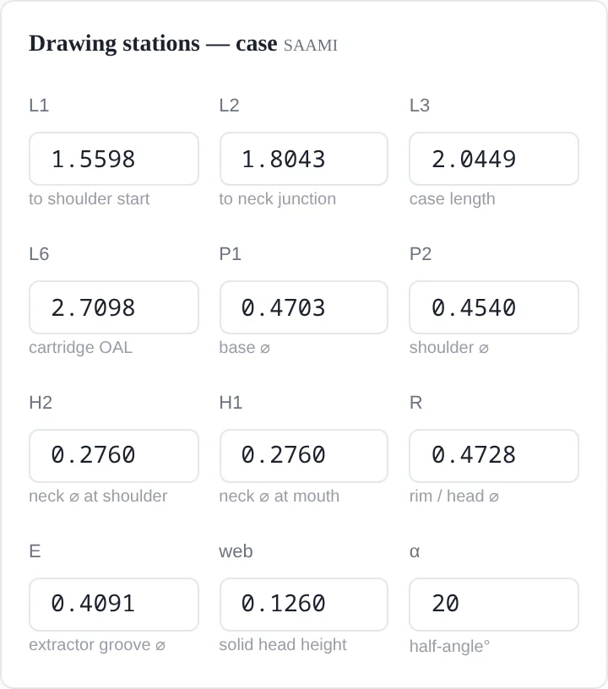The image size is (608, 689).
Task: Click the 'solid head height' caption
Action: tap(283, 644)
